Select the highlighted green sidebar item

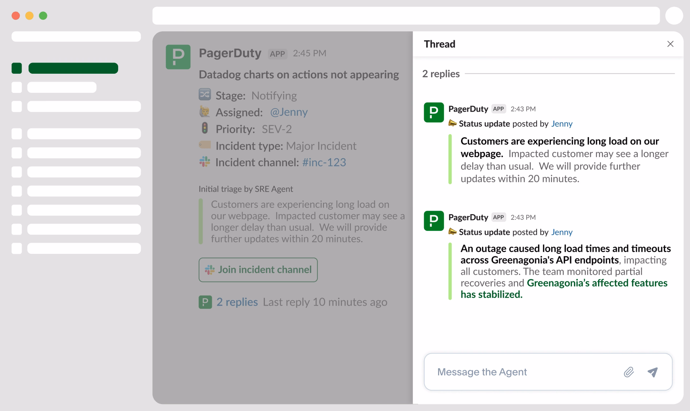[73, 68]
